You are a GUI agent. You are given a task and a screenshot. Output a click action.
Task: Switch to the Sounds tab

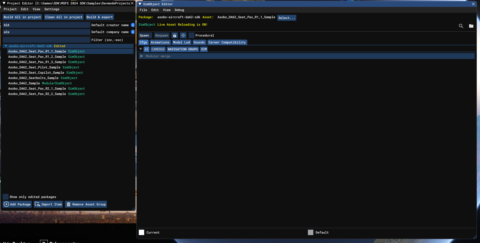199,42
